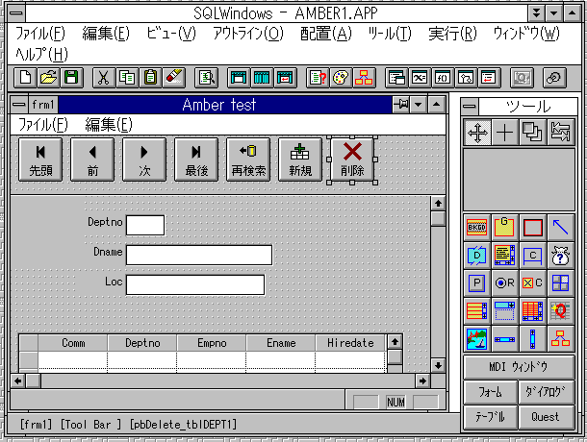Click the ダイアログ button in tools

pos(547,392)
